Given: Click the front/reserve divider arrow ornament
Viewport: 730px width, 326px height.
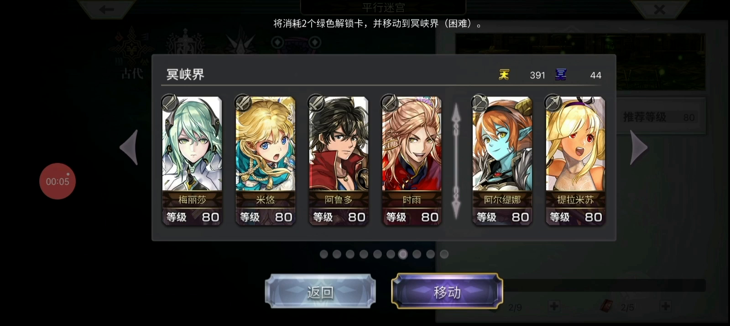Looking at the screenshot, I should pos(456,161).
